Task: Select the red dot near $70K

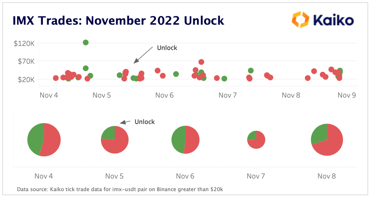Action: (201, 62)
